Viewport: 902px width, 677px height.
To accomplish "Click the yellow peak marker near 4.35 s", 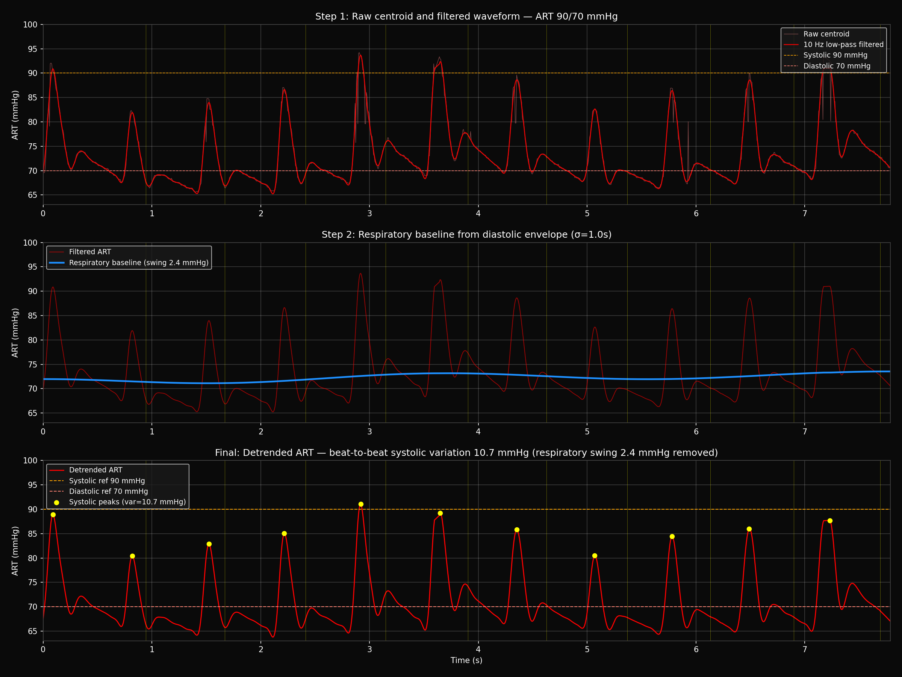I will click(x=517, y=530).
